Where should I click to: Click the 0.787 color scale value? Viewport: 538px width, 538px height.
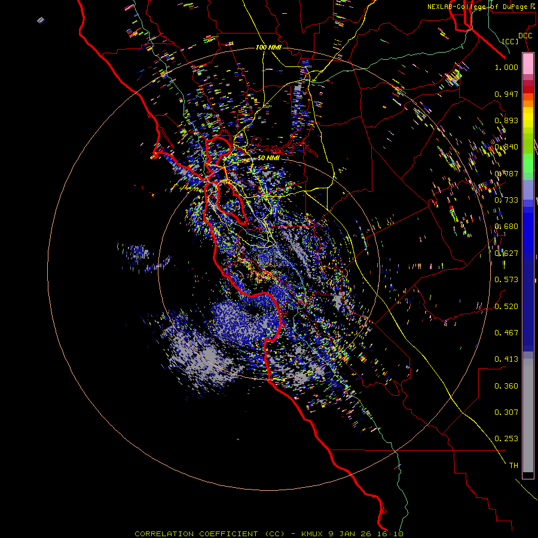pyautogui.click(x=506, y=173)
